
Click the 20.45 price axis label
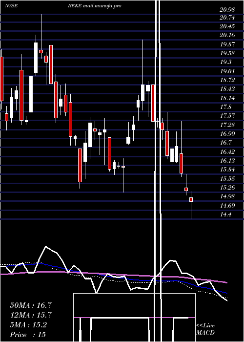(227, 26)
